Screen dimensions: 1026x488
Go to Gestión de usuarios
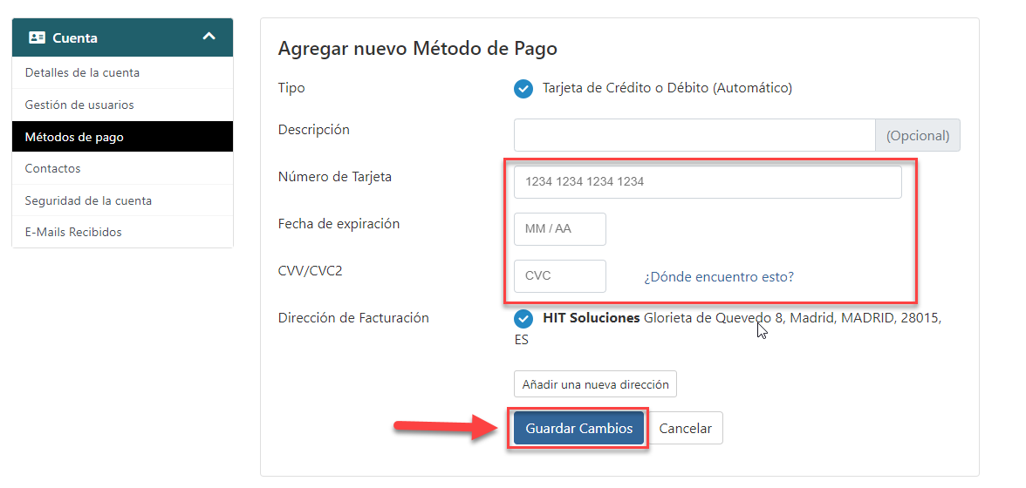tap(122, 105)
